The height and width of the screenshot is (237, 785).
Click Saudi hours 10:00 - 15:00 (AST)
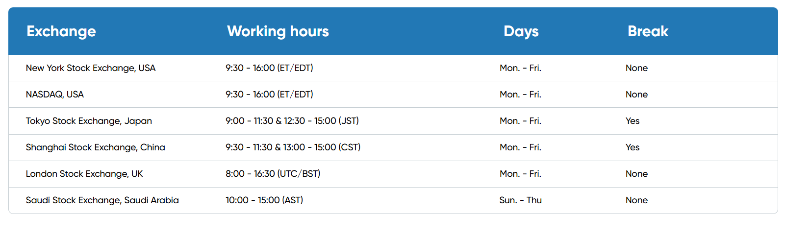264,200
